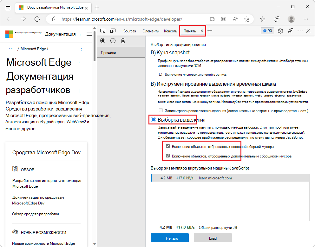Click the Начало button
This screenshot has height=247, width=315.
coord(169,238)
